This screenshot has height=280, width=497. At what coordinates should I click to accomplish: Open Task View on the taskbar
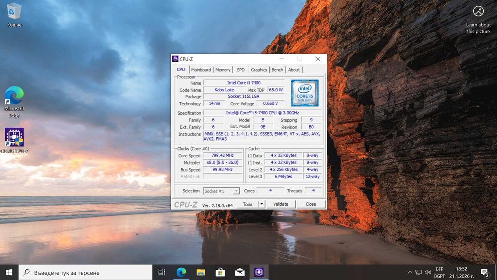(162, 272)
